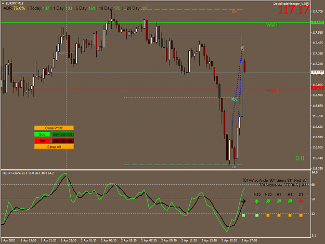This screenshot has height=244, width=325.
Task: Click the 1 Apr 23:30 time axis label
Action: click(69, 240)
